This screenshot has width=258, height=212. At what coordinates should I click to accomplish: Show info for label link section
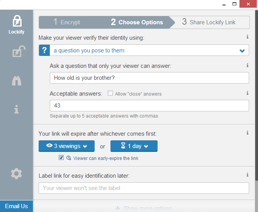pos(247,175)
